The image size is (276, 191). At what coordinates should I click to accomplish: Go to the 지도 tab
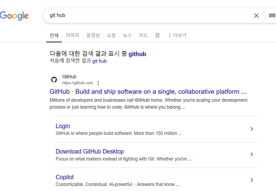click(x=144, y=35)
